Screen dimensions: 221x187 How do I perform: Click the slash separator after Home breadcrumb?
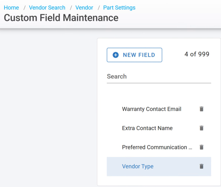point(24,8)
